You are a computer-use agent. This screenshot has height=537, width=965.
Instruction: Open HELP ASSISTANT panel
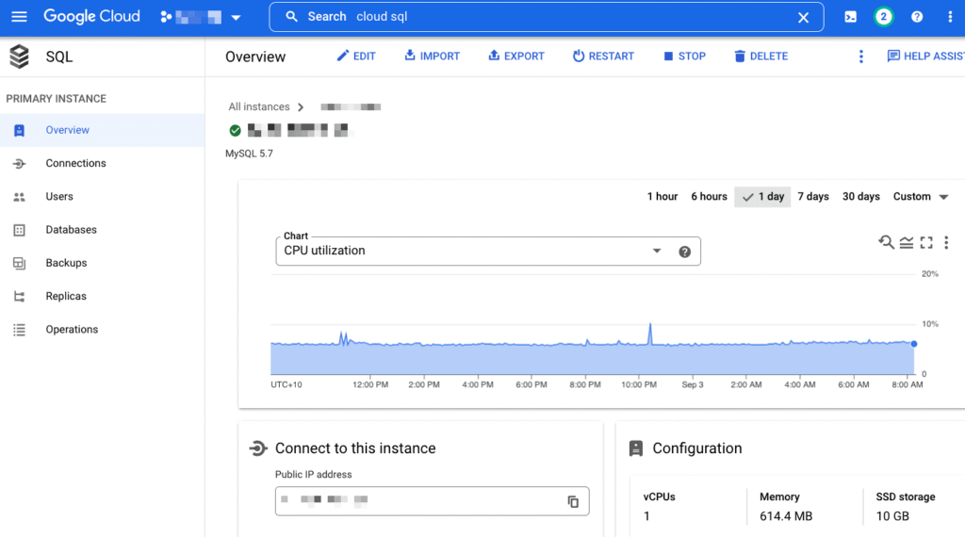click(925, 56)
